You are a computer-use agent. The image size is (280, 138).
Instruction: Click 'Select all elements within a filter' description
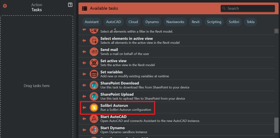point(136,31)
